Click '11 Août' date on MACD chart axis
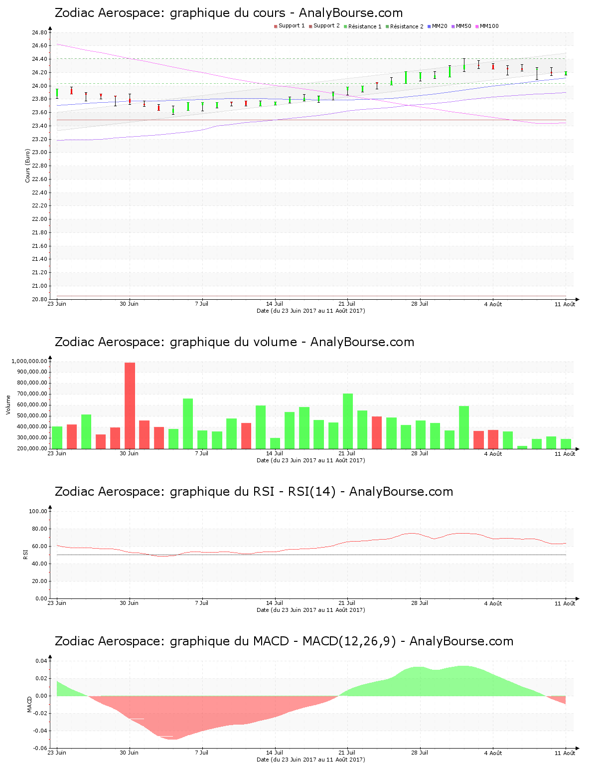 565,753
